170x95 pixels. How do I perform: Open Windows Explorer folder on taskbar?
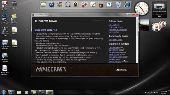click(19, 92)
